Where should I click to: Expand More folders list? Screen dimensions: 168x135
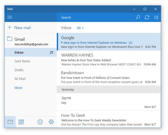[x=18, y=88]
